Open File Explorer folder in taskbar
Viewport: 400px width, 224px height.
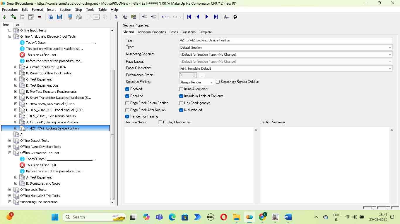(237, 217)
